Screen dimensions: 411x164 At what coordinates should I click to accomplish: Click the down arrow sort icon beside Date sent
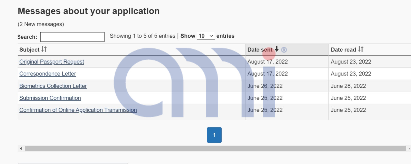[x=277, y=49]
